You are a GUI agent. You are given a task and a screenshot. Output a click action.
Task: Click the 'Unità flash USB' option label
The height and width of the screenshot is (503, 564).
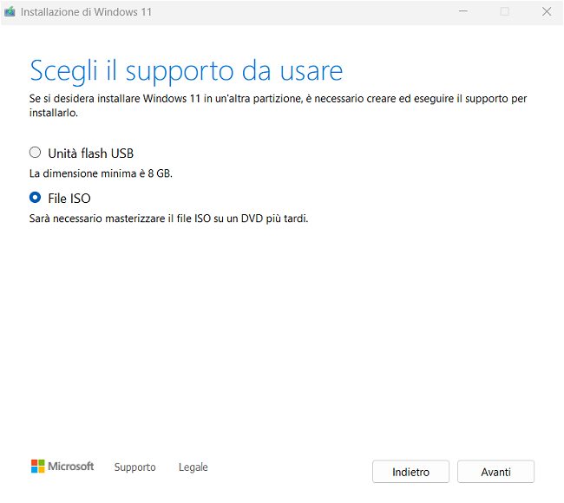pyautogui.click(x=90, y=154)
